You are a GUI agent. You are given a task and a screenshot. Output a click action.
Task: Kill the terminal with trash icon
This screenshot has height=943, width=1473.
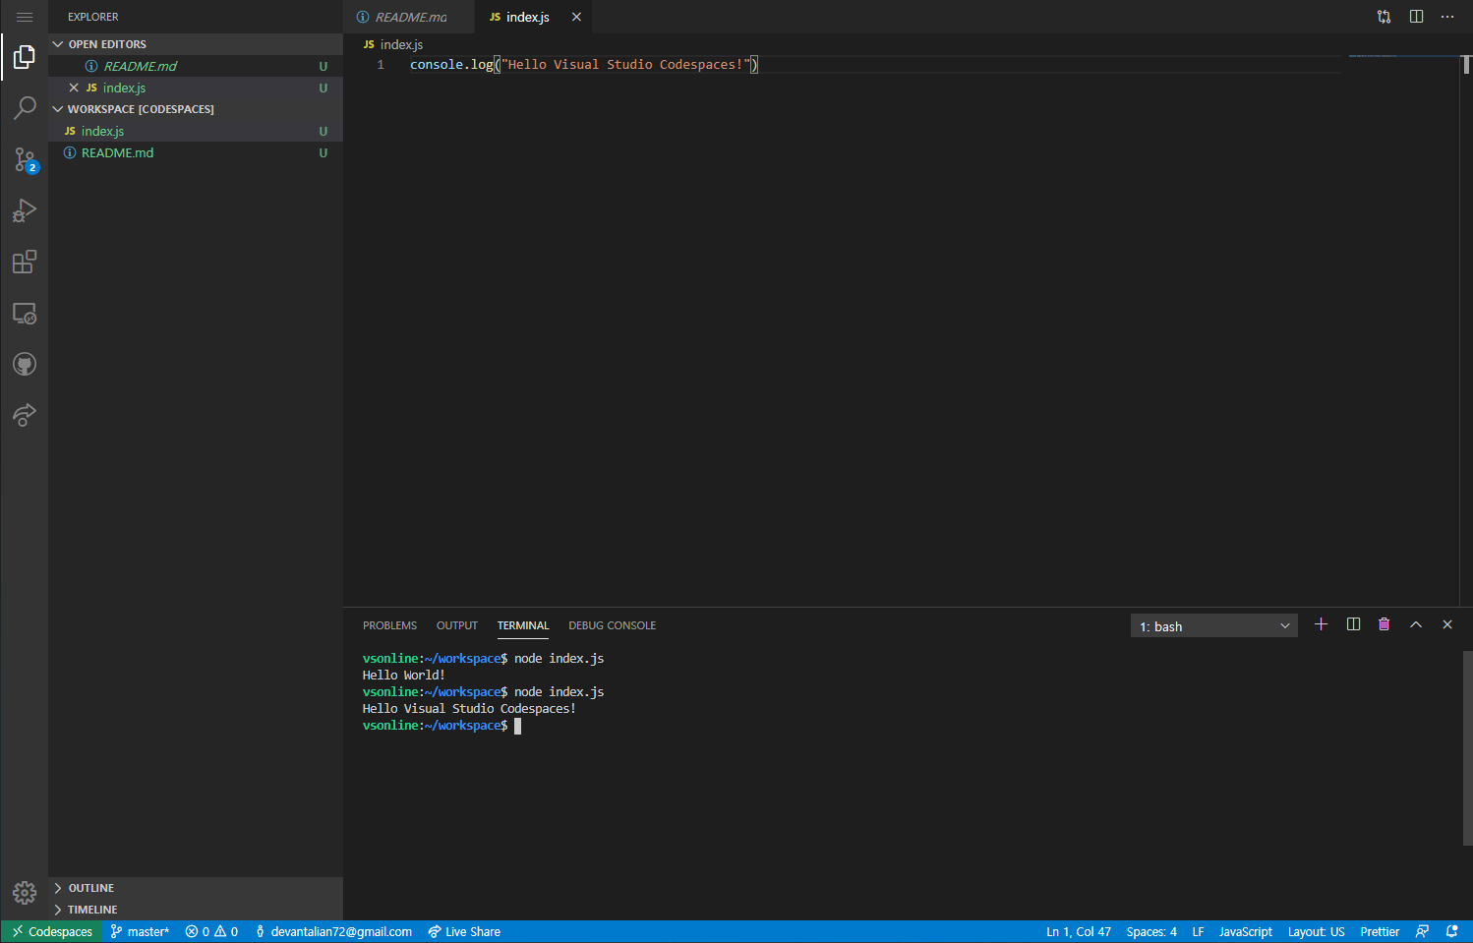coord(1385,624)
